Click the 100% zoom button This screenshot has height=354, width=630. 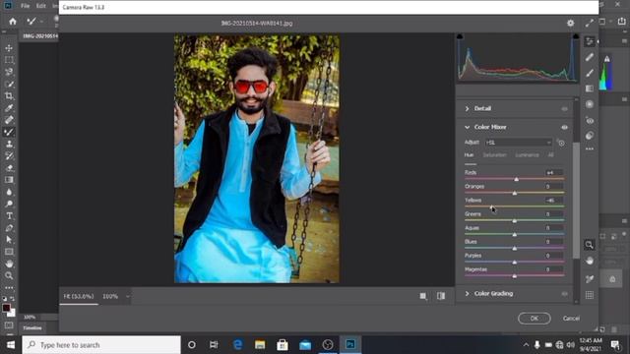point(110,297)
